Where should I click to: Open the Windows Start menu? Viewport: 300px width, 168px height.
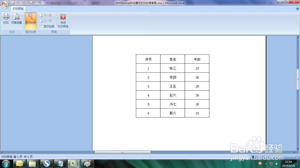6,164
